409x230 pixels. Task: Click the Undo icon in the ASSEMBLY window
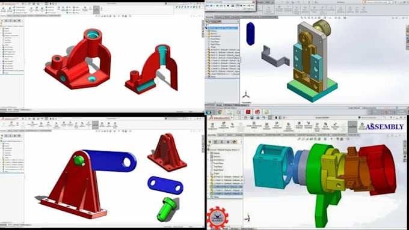pos(264,118)
